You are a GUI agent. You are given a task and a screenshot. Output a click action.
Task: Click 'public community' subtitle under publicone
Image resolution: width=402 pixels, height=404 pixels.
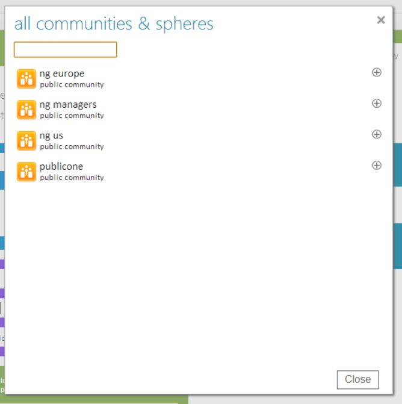[72, 178]
